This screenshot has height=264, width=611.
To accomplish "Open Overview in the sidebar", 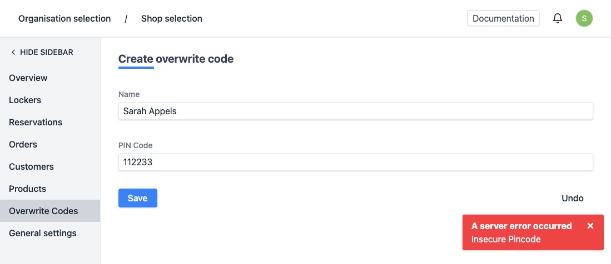I will 28,78.
